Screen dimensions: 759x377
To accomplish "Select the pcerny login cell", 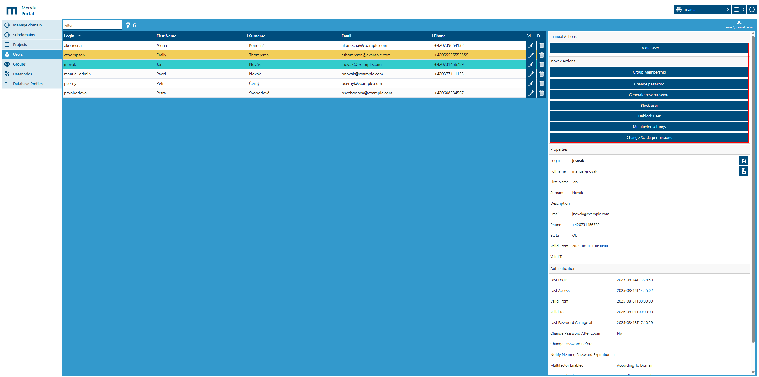I will [x=109, y=83].
